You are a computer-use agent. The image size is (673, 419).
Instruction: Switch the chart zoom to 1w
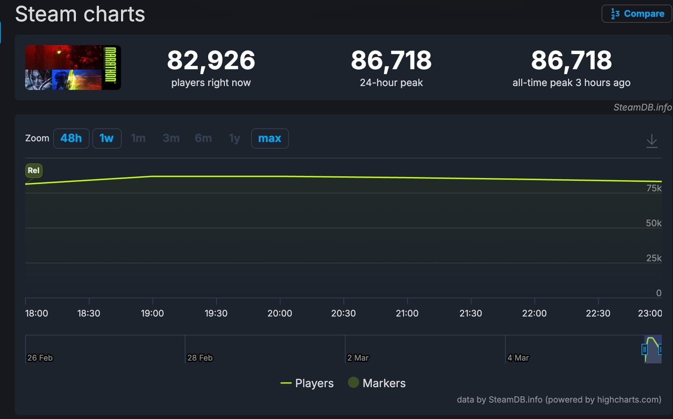[x=107, y=138]
